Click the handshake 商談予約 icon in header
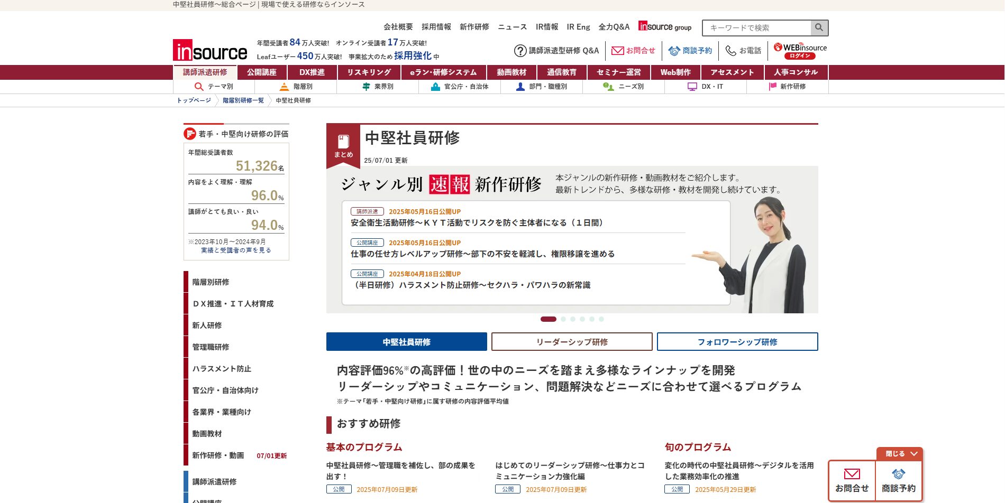1005x503 pixels. pyautogui.click(x=674, y=51)
